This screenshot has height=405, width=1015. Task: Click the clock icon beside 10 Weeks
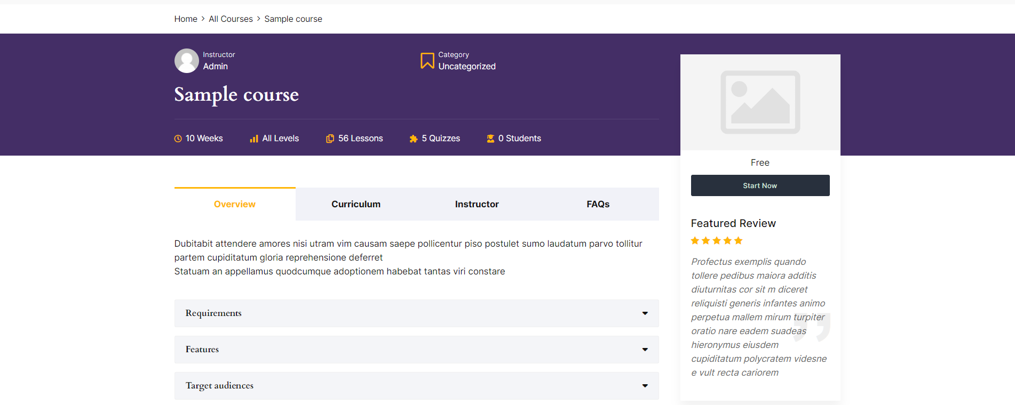(178, 139)
